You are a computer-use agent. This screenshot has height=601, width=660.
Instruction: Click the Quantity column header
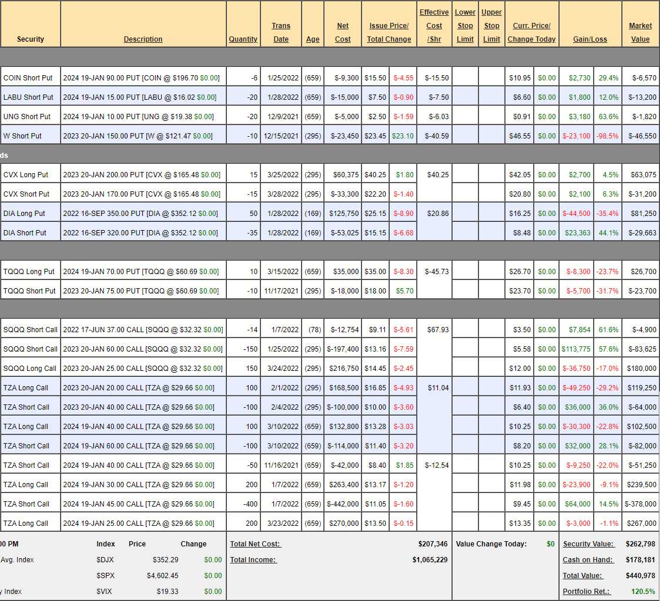coord(243,39)
